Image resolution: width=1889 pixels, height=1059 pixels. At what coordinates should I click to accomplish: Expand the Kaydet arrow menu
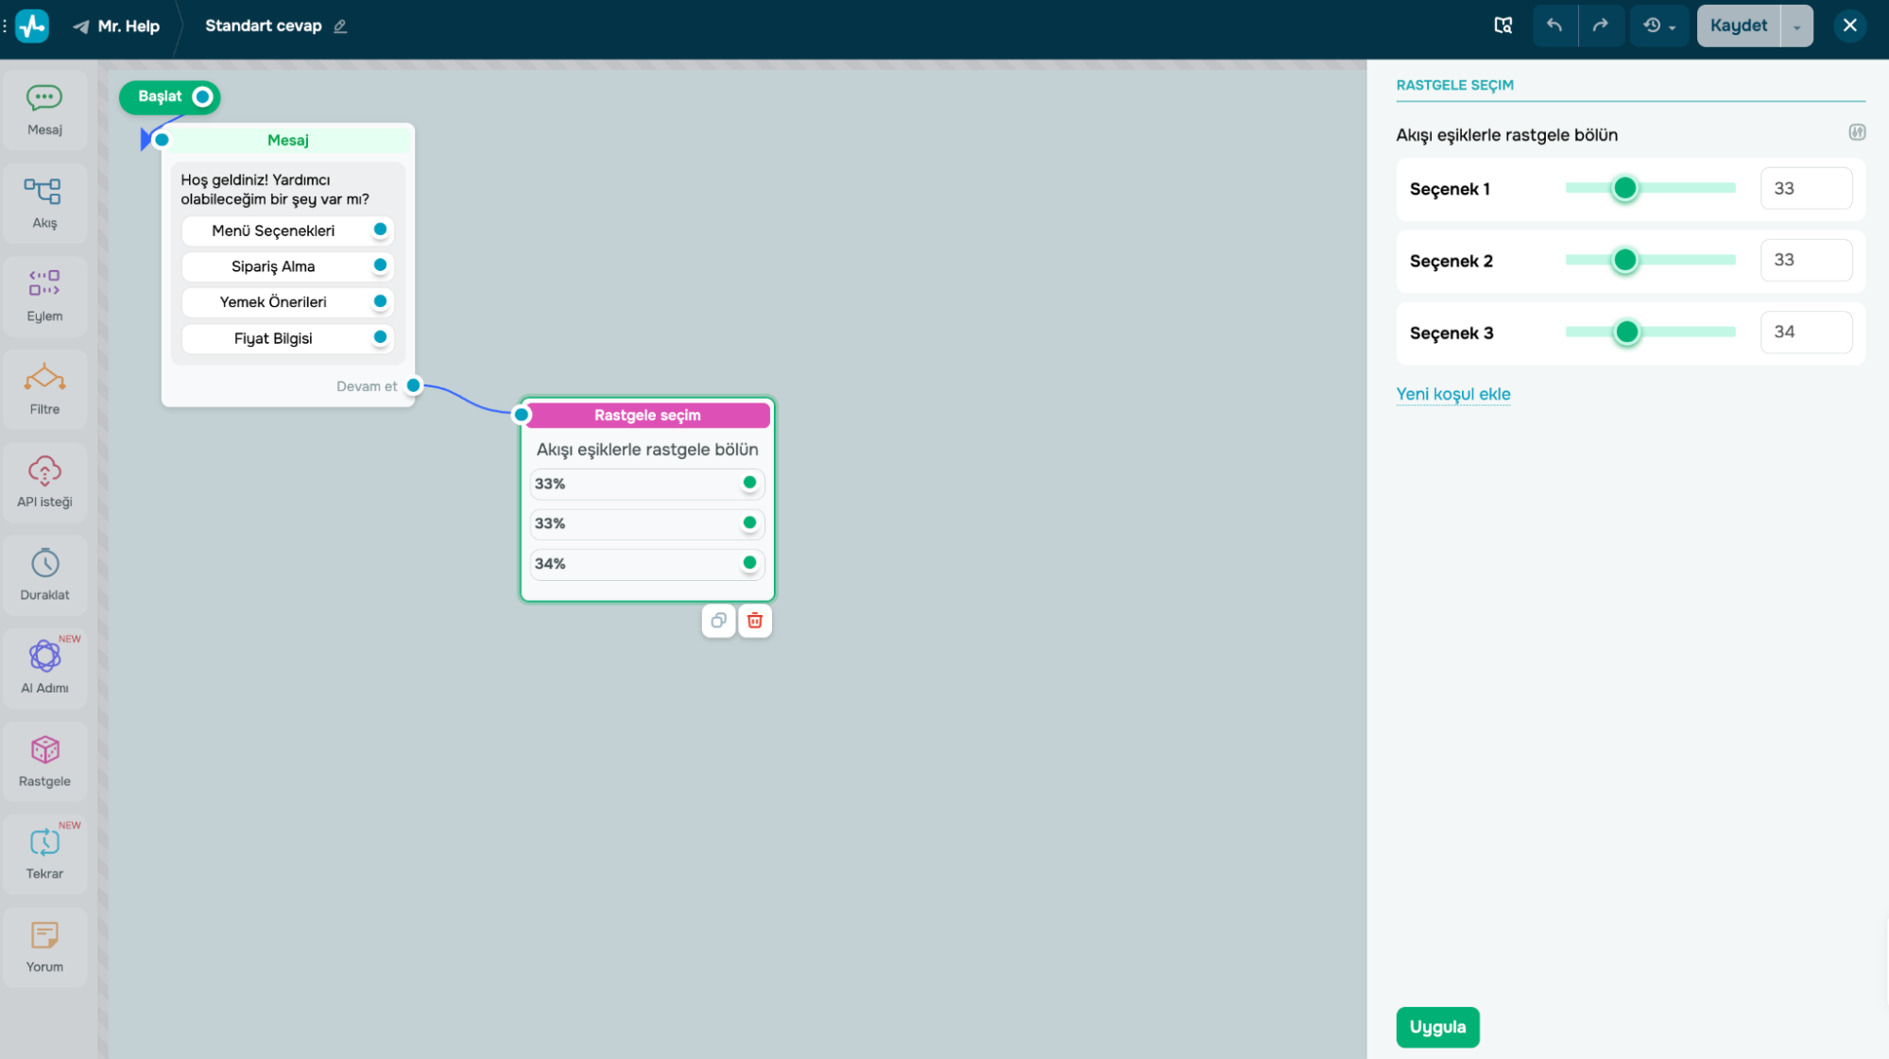[1796, 26]
